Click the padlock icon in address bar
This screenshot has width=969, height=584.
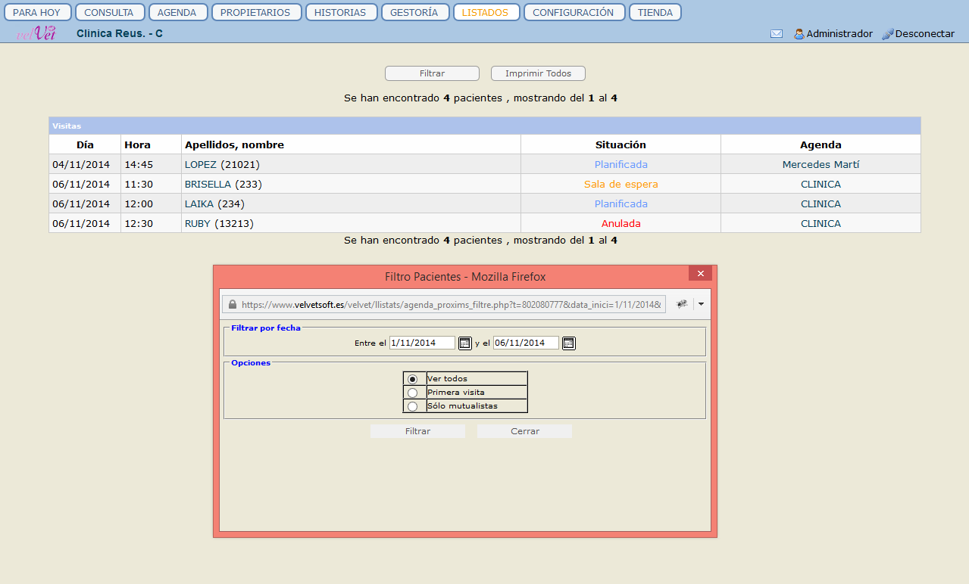point(232,304)
